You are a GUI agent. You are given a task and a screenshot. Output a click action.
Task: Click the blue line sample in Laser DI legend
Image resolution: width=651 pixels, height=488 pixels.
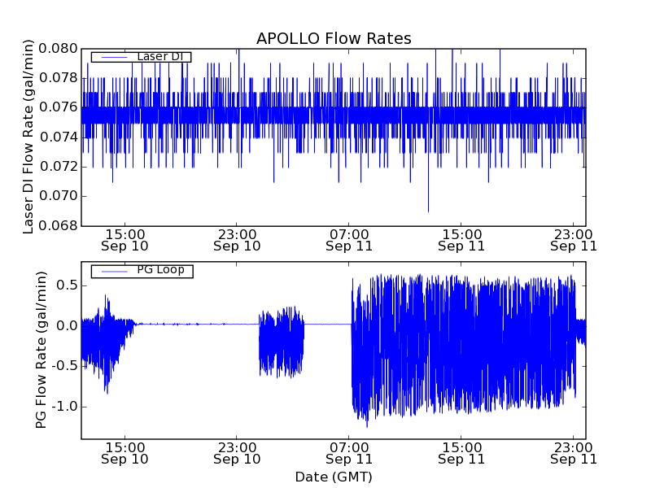(112, 56)
